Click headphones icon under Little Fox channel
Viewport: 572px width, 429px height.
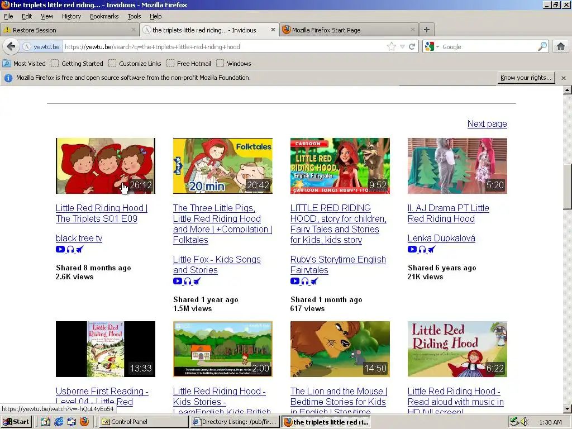coord(188,281)
